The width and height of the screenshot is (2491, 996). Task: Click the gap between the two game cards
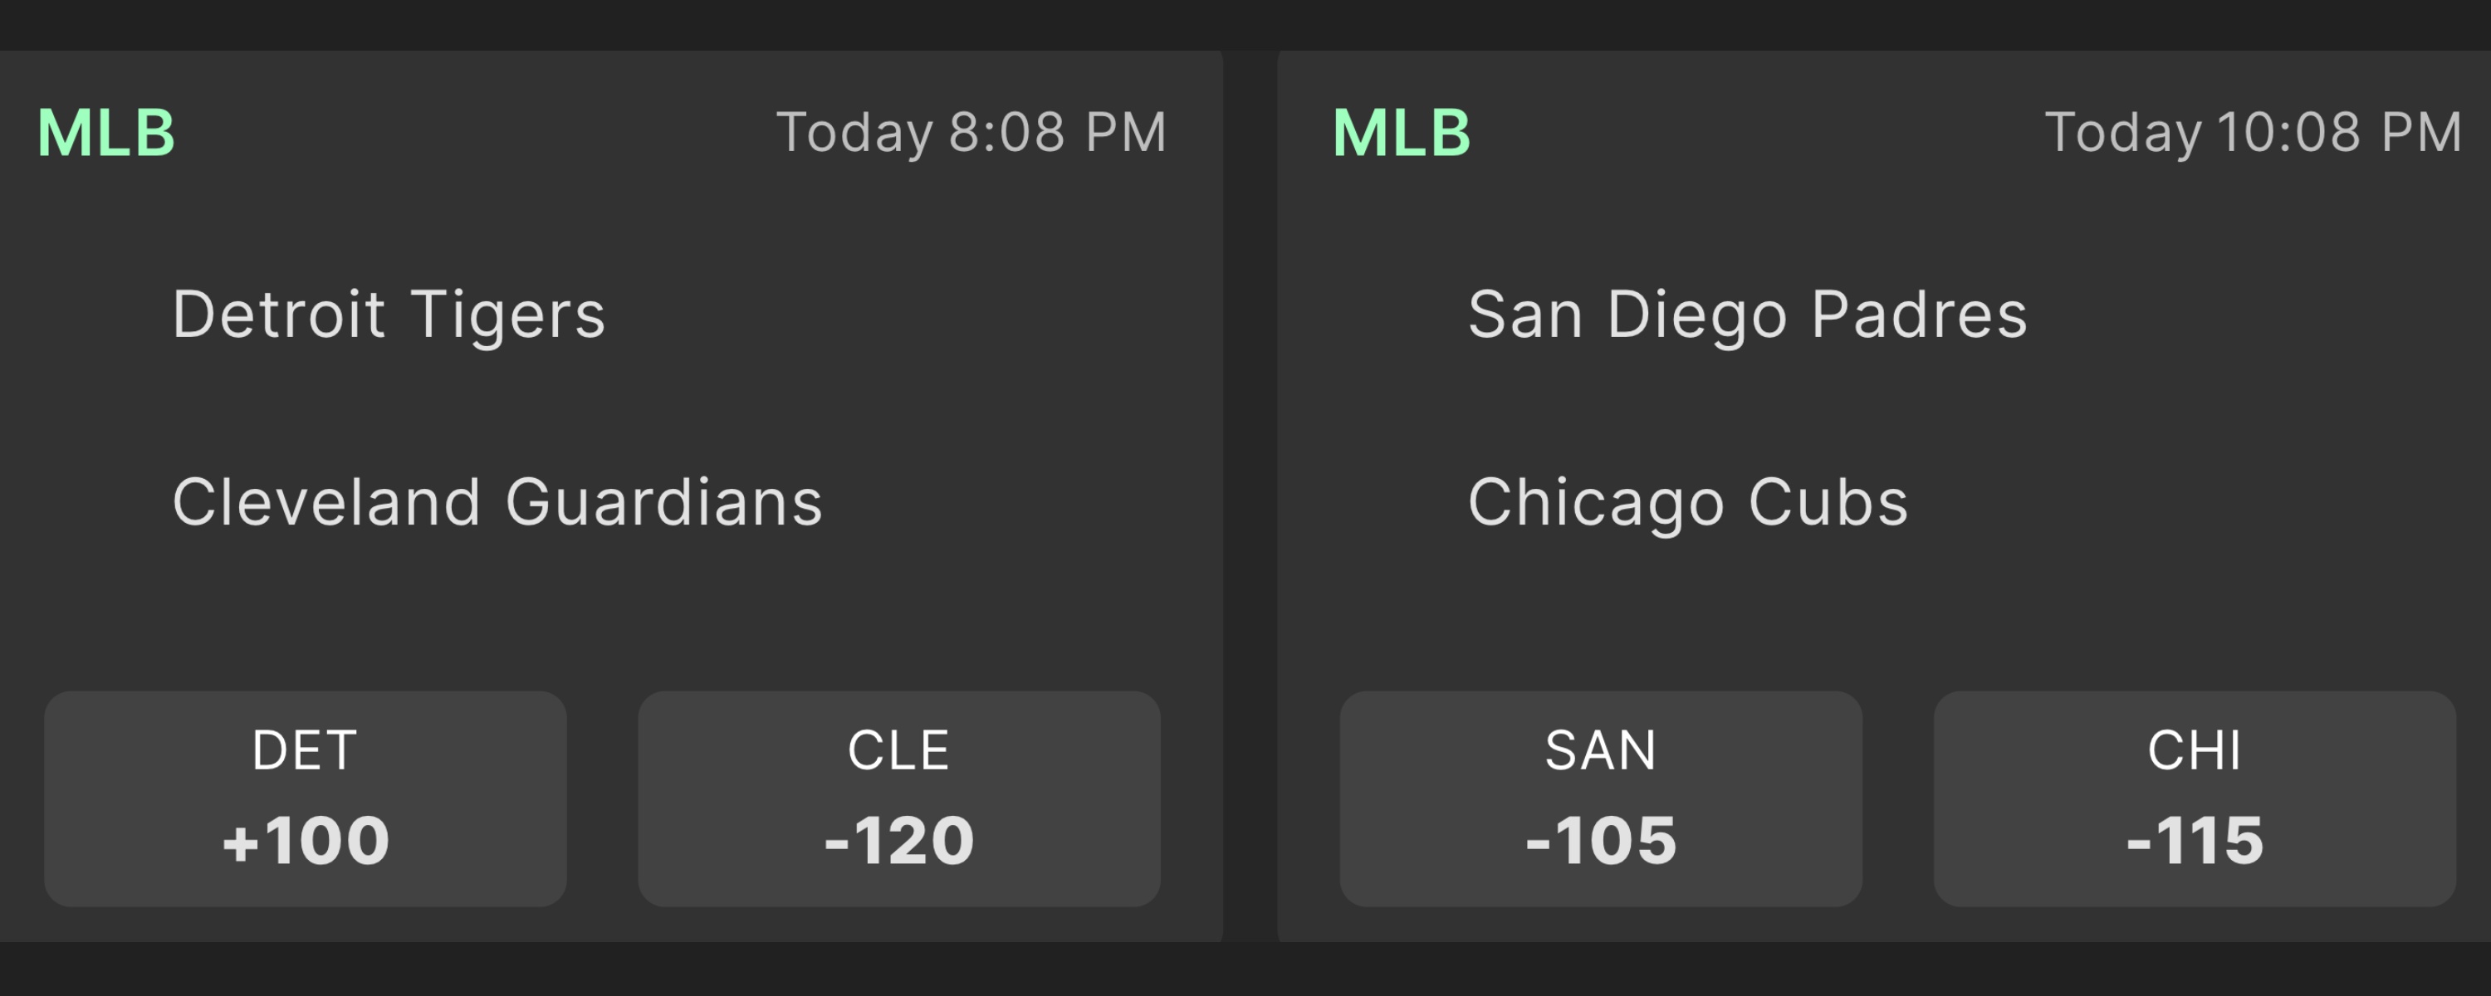[1250, 484]
